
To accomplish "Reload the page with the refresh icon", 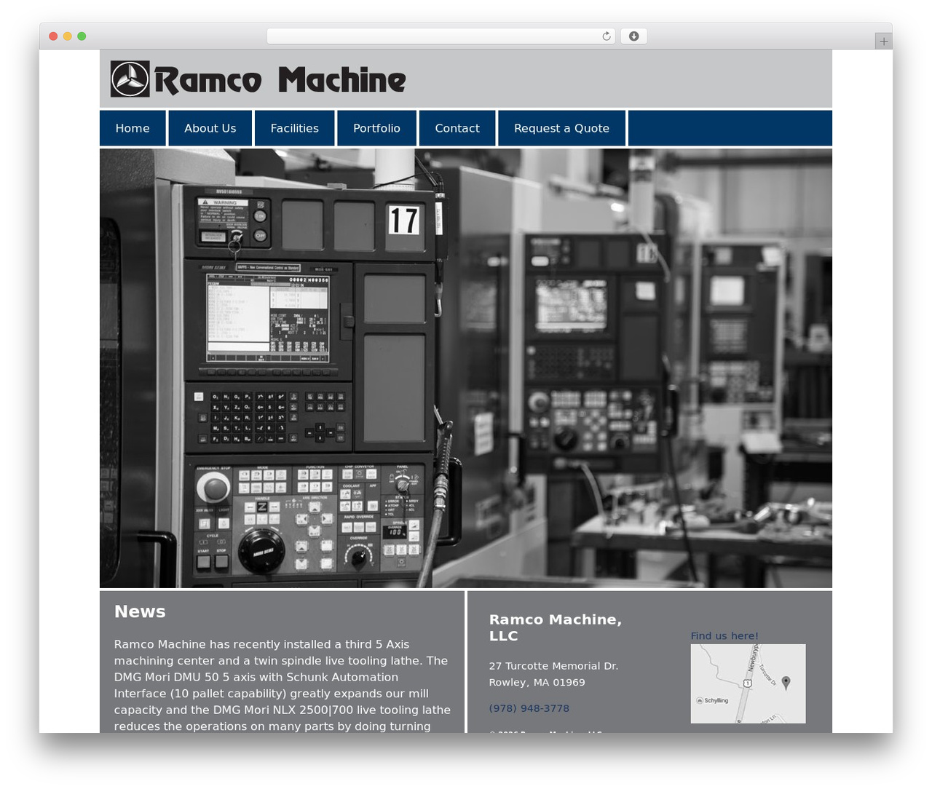I will pyautogui.click(x=607, y=36).
